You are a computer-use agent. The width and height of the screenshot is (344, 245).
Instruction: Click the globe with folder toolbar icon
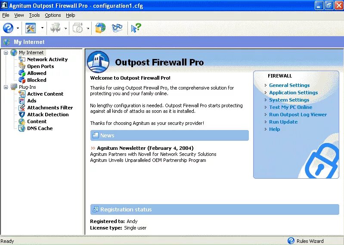[100, 28]
